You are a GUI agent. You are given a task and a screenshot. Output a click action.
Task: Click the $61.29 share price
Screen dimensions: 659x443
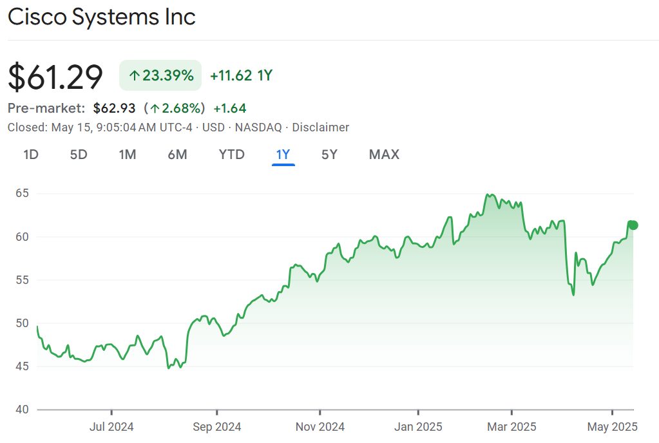(55, 77)
